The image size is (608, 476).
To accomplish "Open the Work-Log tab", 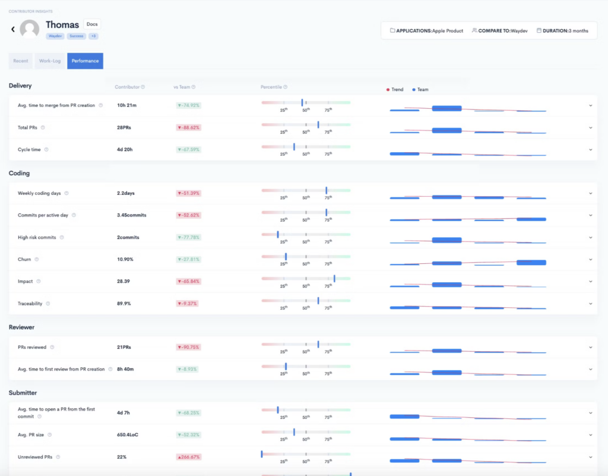I will (x=49, y=61).
